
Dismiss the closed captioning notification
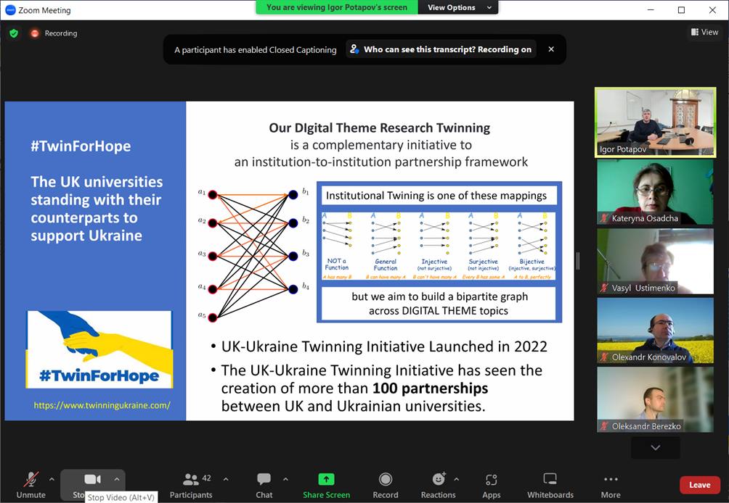click(x=551, y=49)
